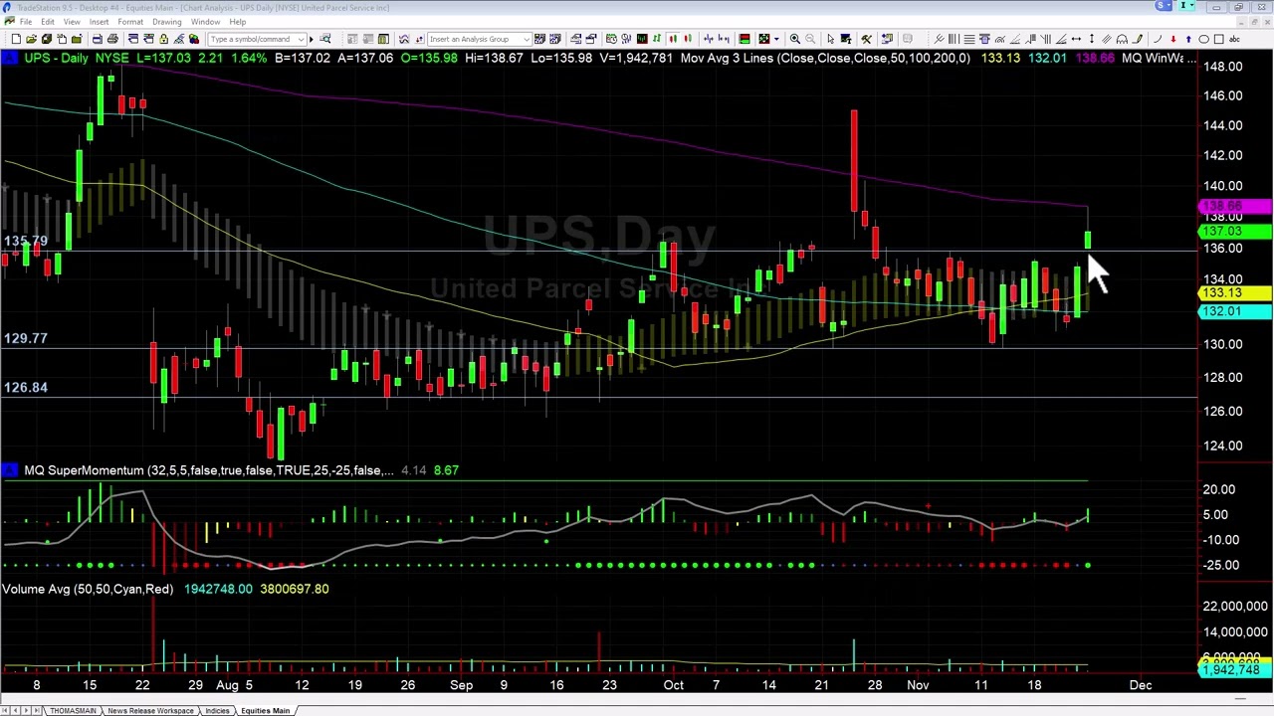
Task: Open the Format menu
Action: pyautogui.click(x=130, y=22)
